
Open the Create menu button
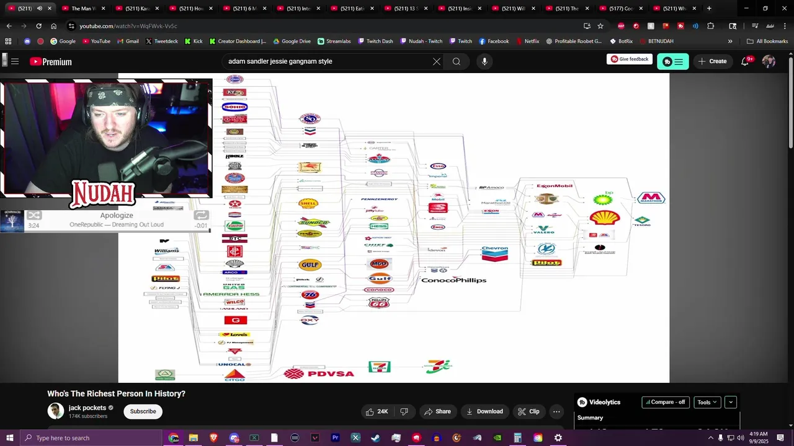[x=711, y=61]
